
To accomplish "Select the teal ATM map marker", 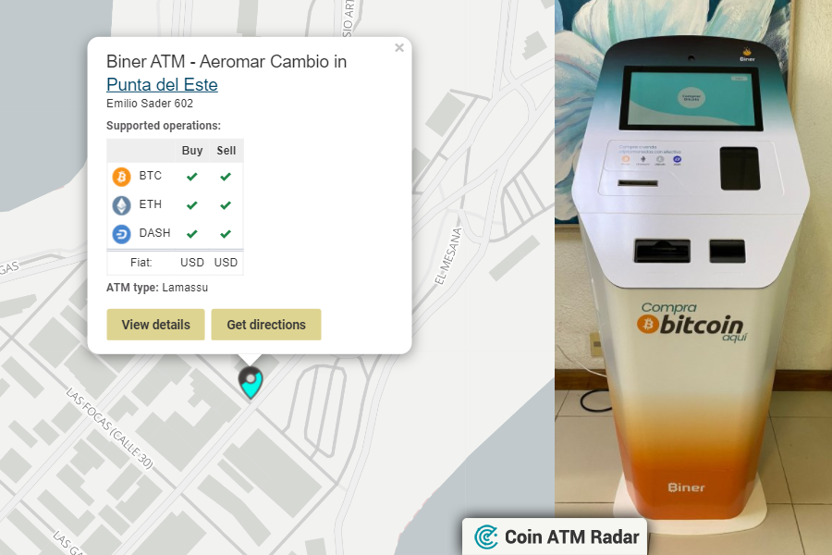I will [251, 382].
